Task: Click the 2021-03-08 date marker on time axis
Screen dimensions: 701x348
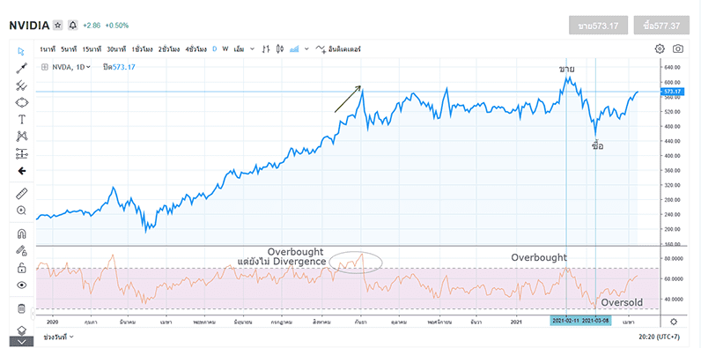Action: click(596, 322)
